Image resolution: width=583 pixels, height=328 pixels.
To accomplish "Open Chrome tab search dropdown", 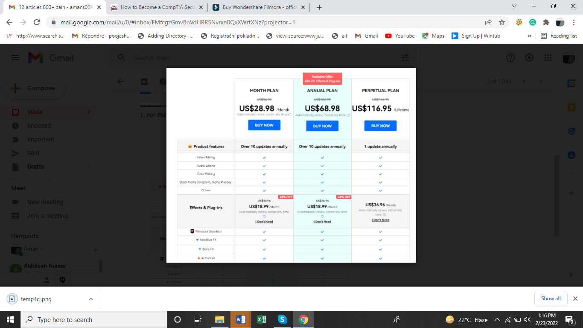I will tap(514, 6).
